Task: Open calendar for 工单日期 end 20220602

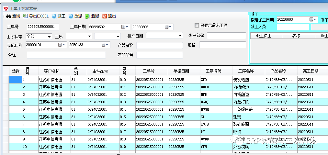Action: pos(166,27)
